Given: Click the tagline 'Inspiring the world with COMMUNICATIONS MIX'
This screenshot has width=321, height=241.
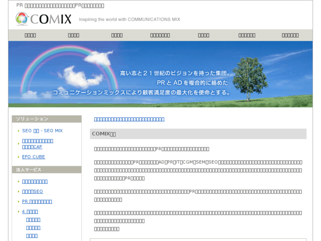Looking at the screenshot, I should pyautogui.click(x=129, y=19).
